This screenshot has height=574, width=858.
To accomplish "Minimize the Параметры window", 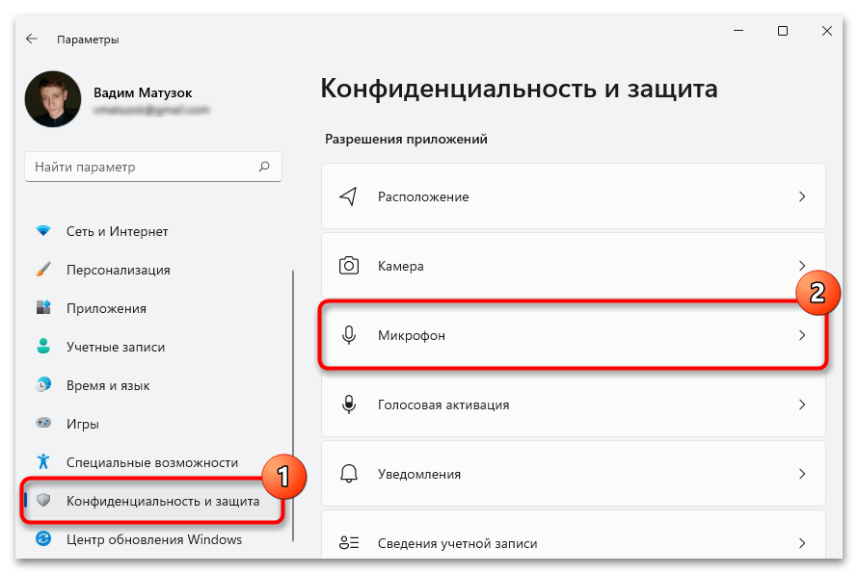I will (x=738, y=31).
